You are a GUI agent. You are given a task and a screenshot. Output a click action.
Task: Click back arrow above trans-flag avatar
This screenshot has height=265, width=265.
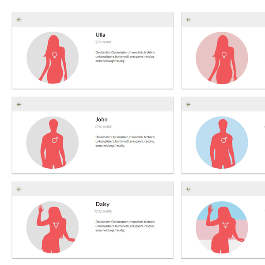click(189, 189)
